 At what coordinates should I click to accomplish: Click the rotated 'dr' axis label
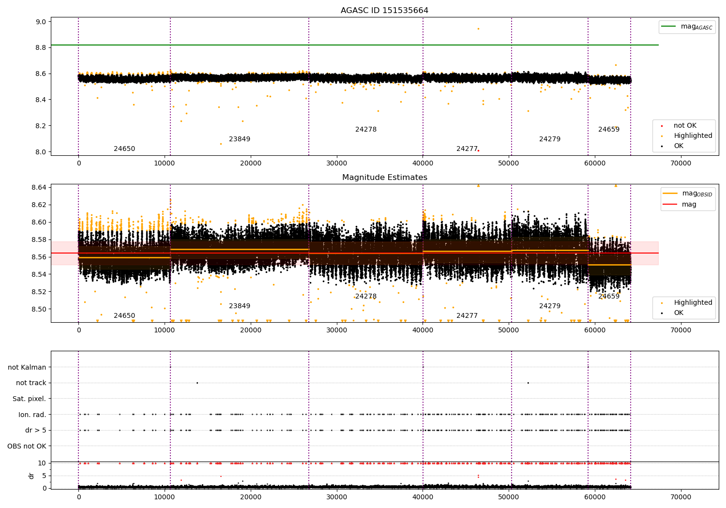point(31,476)
